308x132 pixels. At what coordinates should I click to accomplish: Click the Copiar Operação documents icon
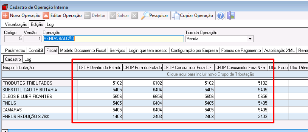tap(176, 16)
